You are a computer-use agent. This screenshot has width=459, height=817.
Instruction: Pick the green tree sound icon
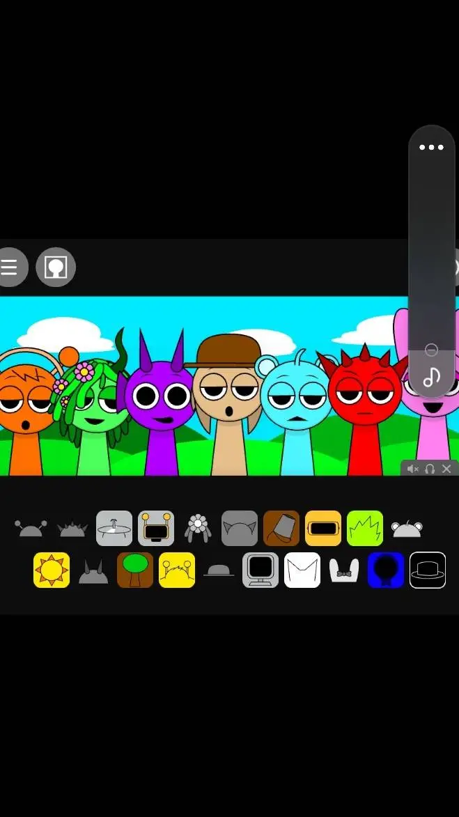coord(135,570)
